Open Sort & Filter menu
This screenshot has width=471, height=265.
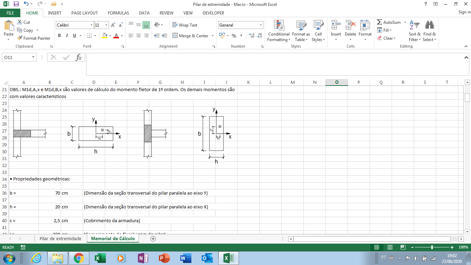click(x=415, y=31)
